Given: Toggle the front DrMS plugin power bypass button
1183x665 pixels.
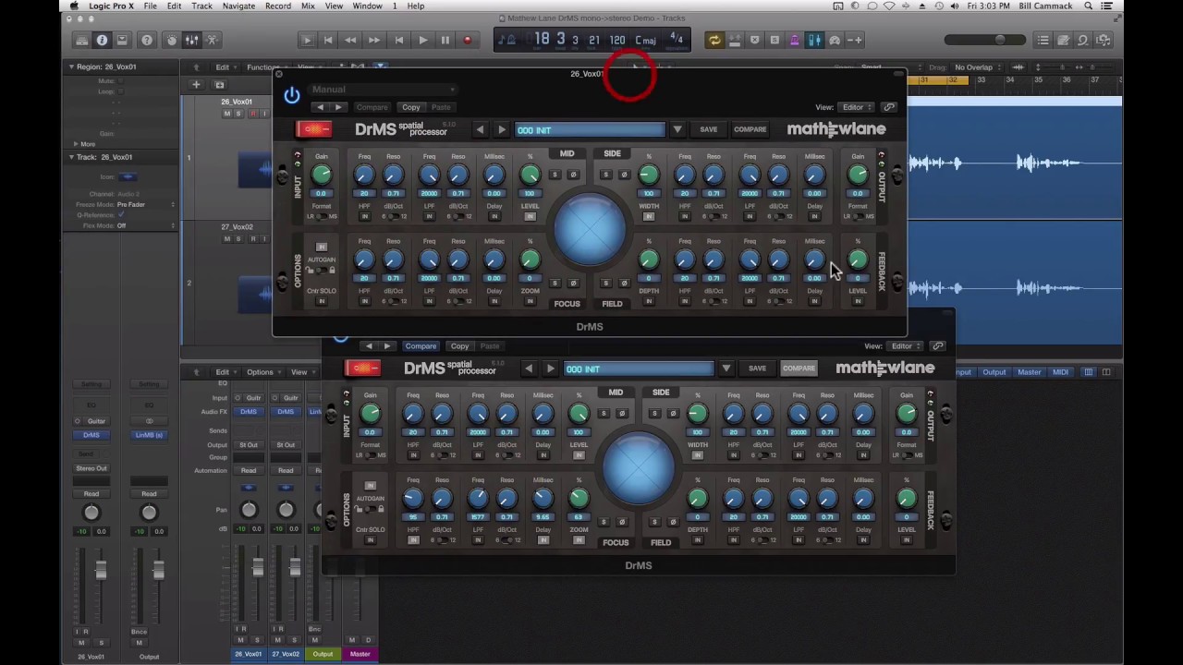Looking at the screenshot, I should [x=292, y=95].
